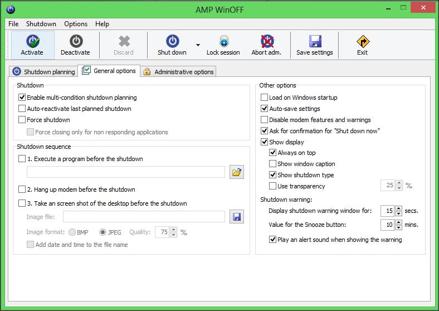Image resolution: width=439 pixels, height=311 pixels.
Task: Click the program path input field
Action: [x=126, y=172]
